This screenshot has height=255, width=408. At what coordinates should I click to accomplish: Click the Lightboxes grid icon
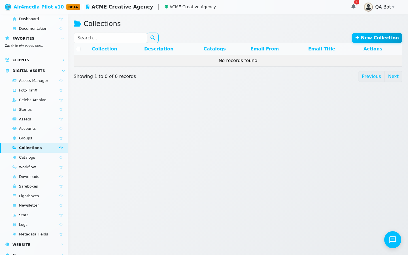(14, 196)
